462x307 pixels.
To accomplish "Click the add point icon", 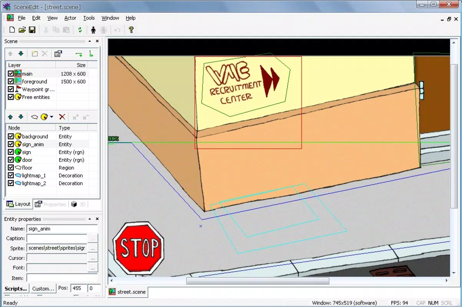I will [x=76, y=117].
